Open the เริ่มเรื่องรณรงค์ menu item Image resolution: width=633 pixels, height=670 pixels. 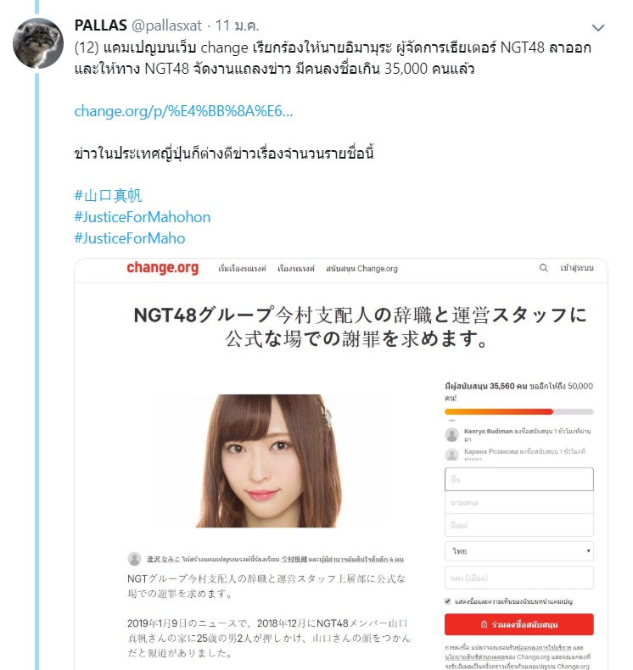[242, 269]
